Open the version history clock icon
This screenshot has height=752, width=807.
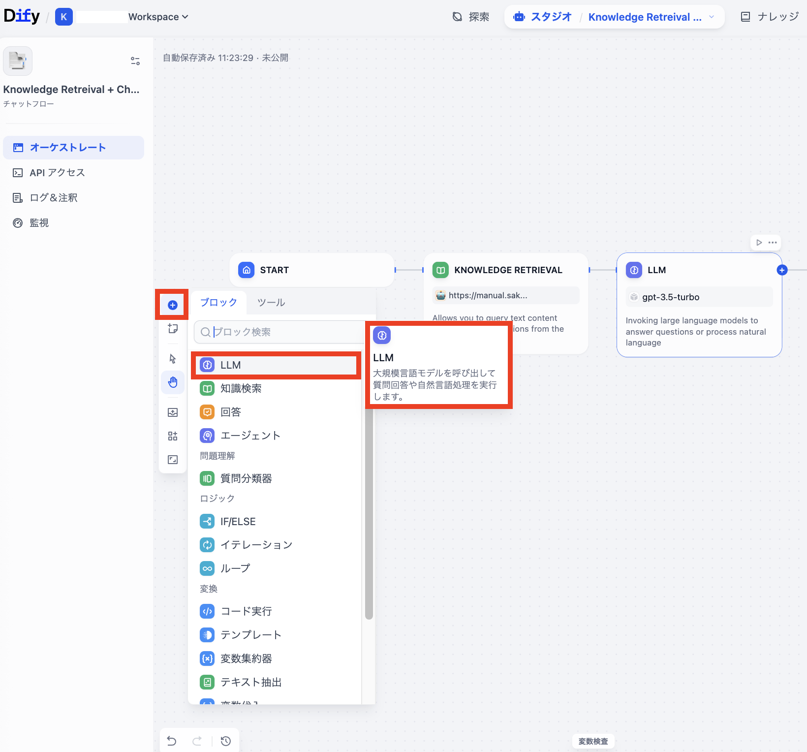[226, 741]
